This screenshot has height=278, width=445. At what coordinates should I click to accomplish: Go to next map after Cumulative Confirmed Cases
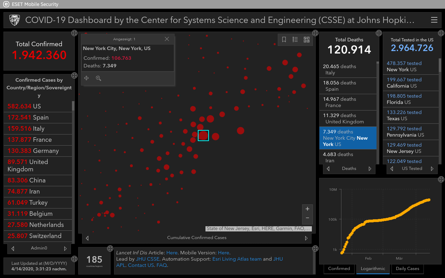(x=306, y=238)
